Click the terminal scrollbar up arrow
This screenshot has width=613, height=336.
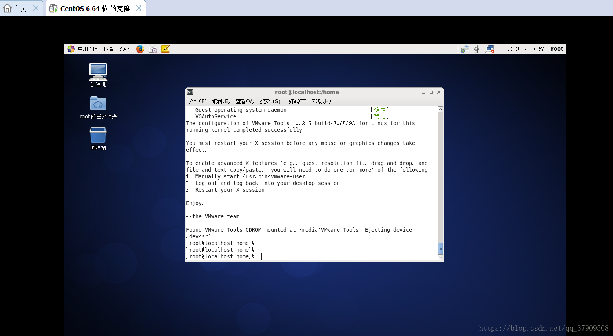click(440, 109)
